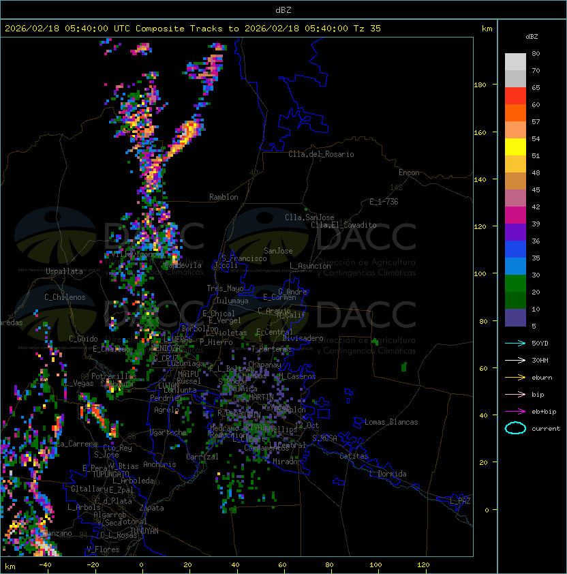
Task: Click the 'L_Asuncion' place label
Action: (x=310, y=266)
